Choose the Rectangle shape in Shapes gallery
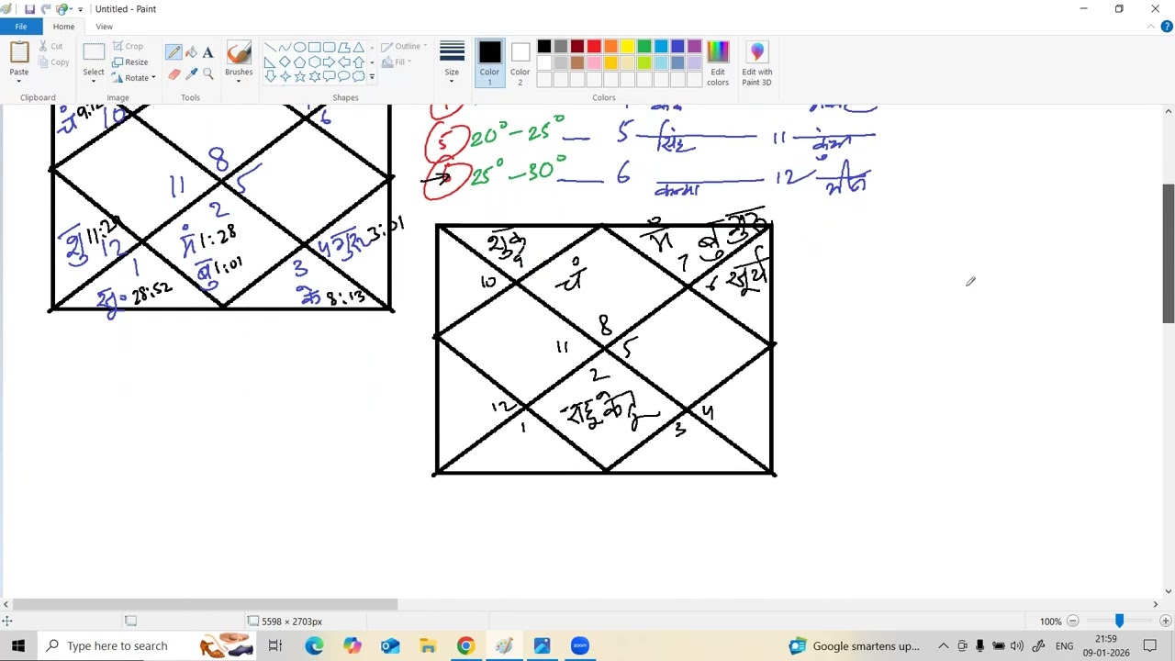Viewport: 1175px width, 661px height. [314, 47]
